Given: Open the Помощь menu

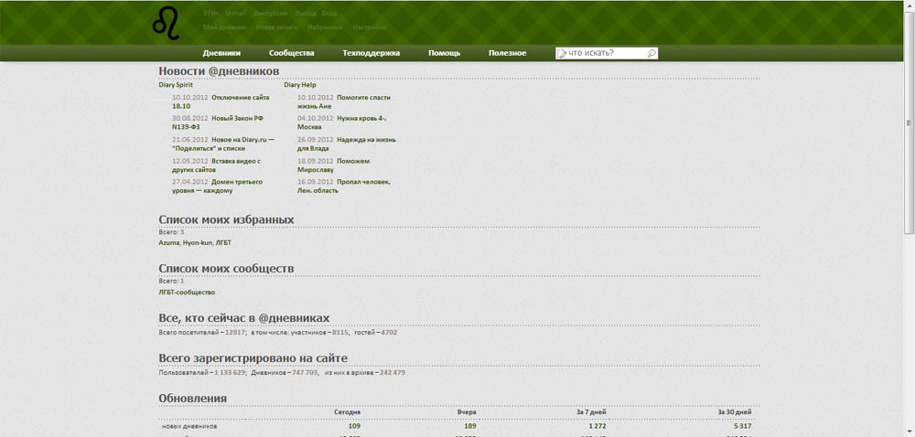Looking at the screenshot, I should tap(444, 53).
